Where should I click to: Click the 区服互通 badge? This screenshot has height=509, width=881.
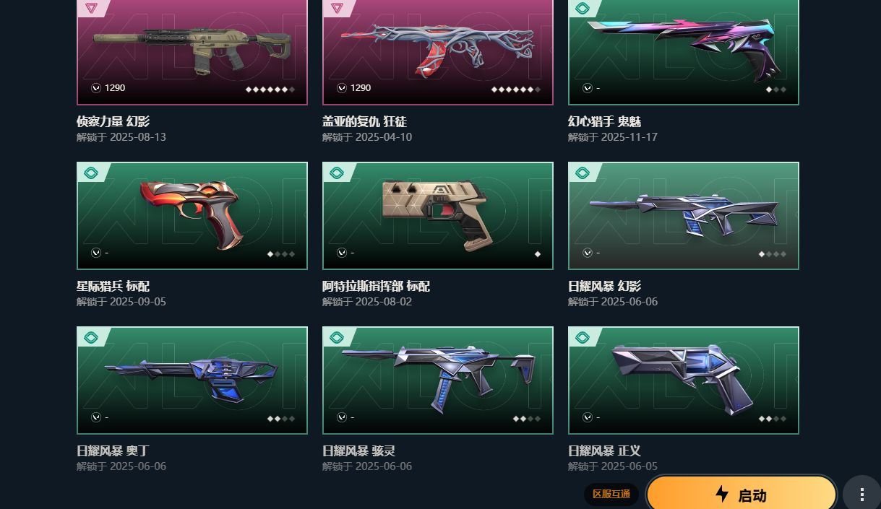pyautogui.click(x=611, y=495)
